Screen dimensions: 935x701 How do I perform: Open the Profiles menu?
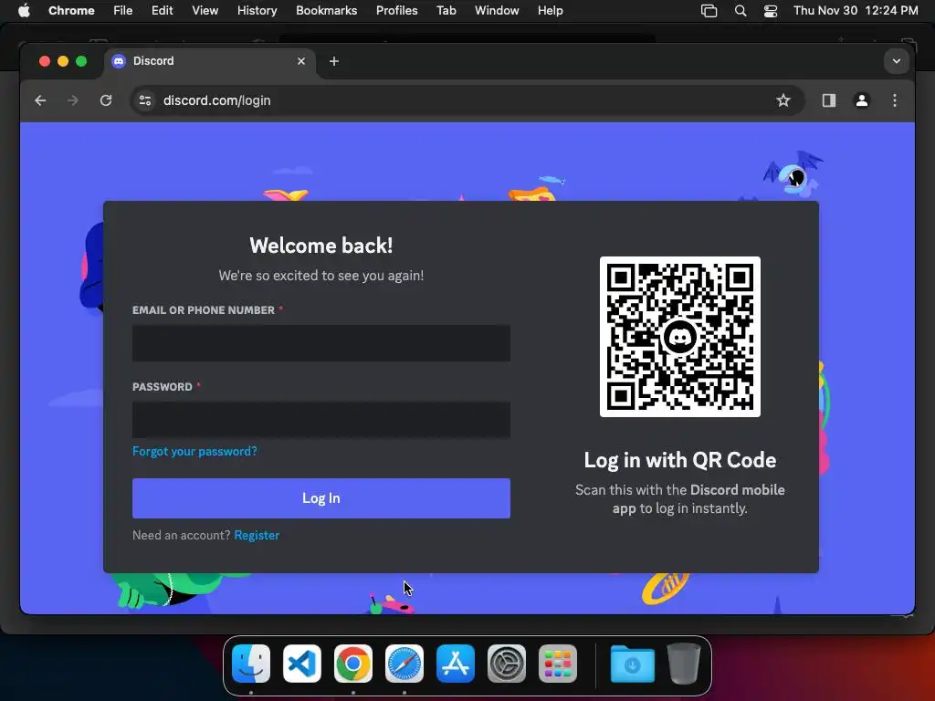(x=396, y=11)
